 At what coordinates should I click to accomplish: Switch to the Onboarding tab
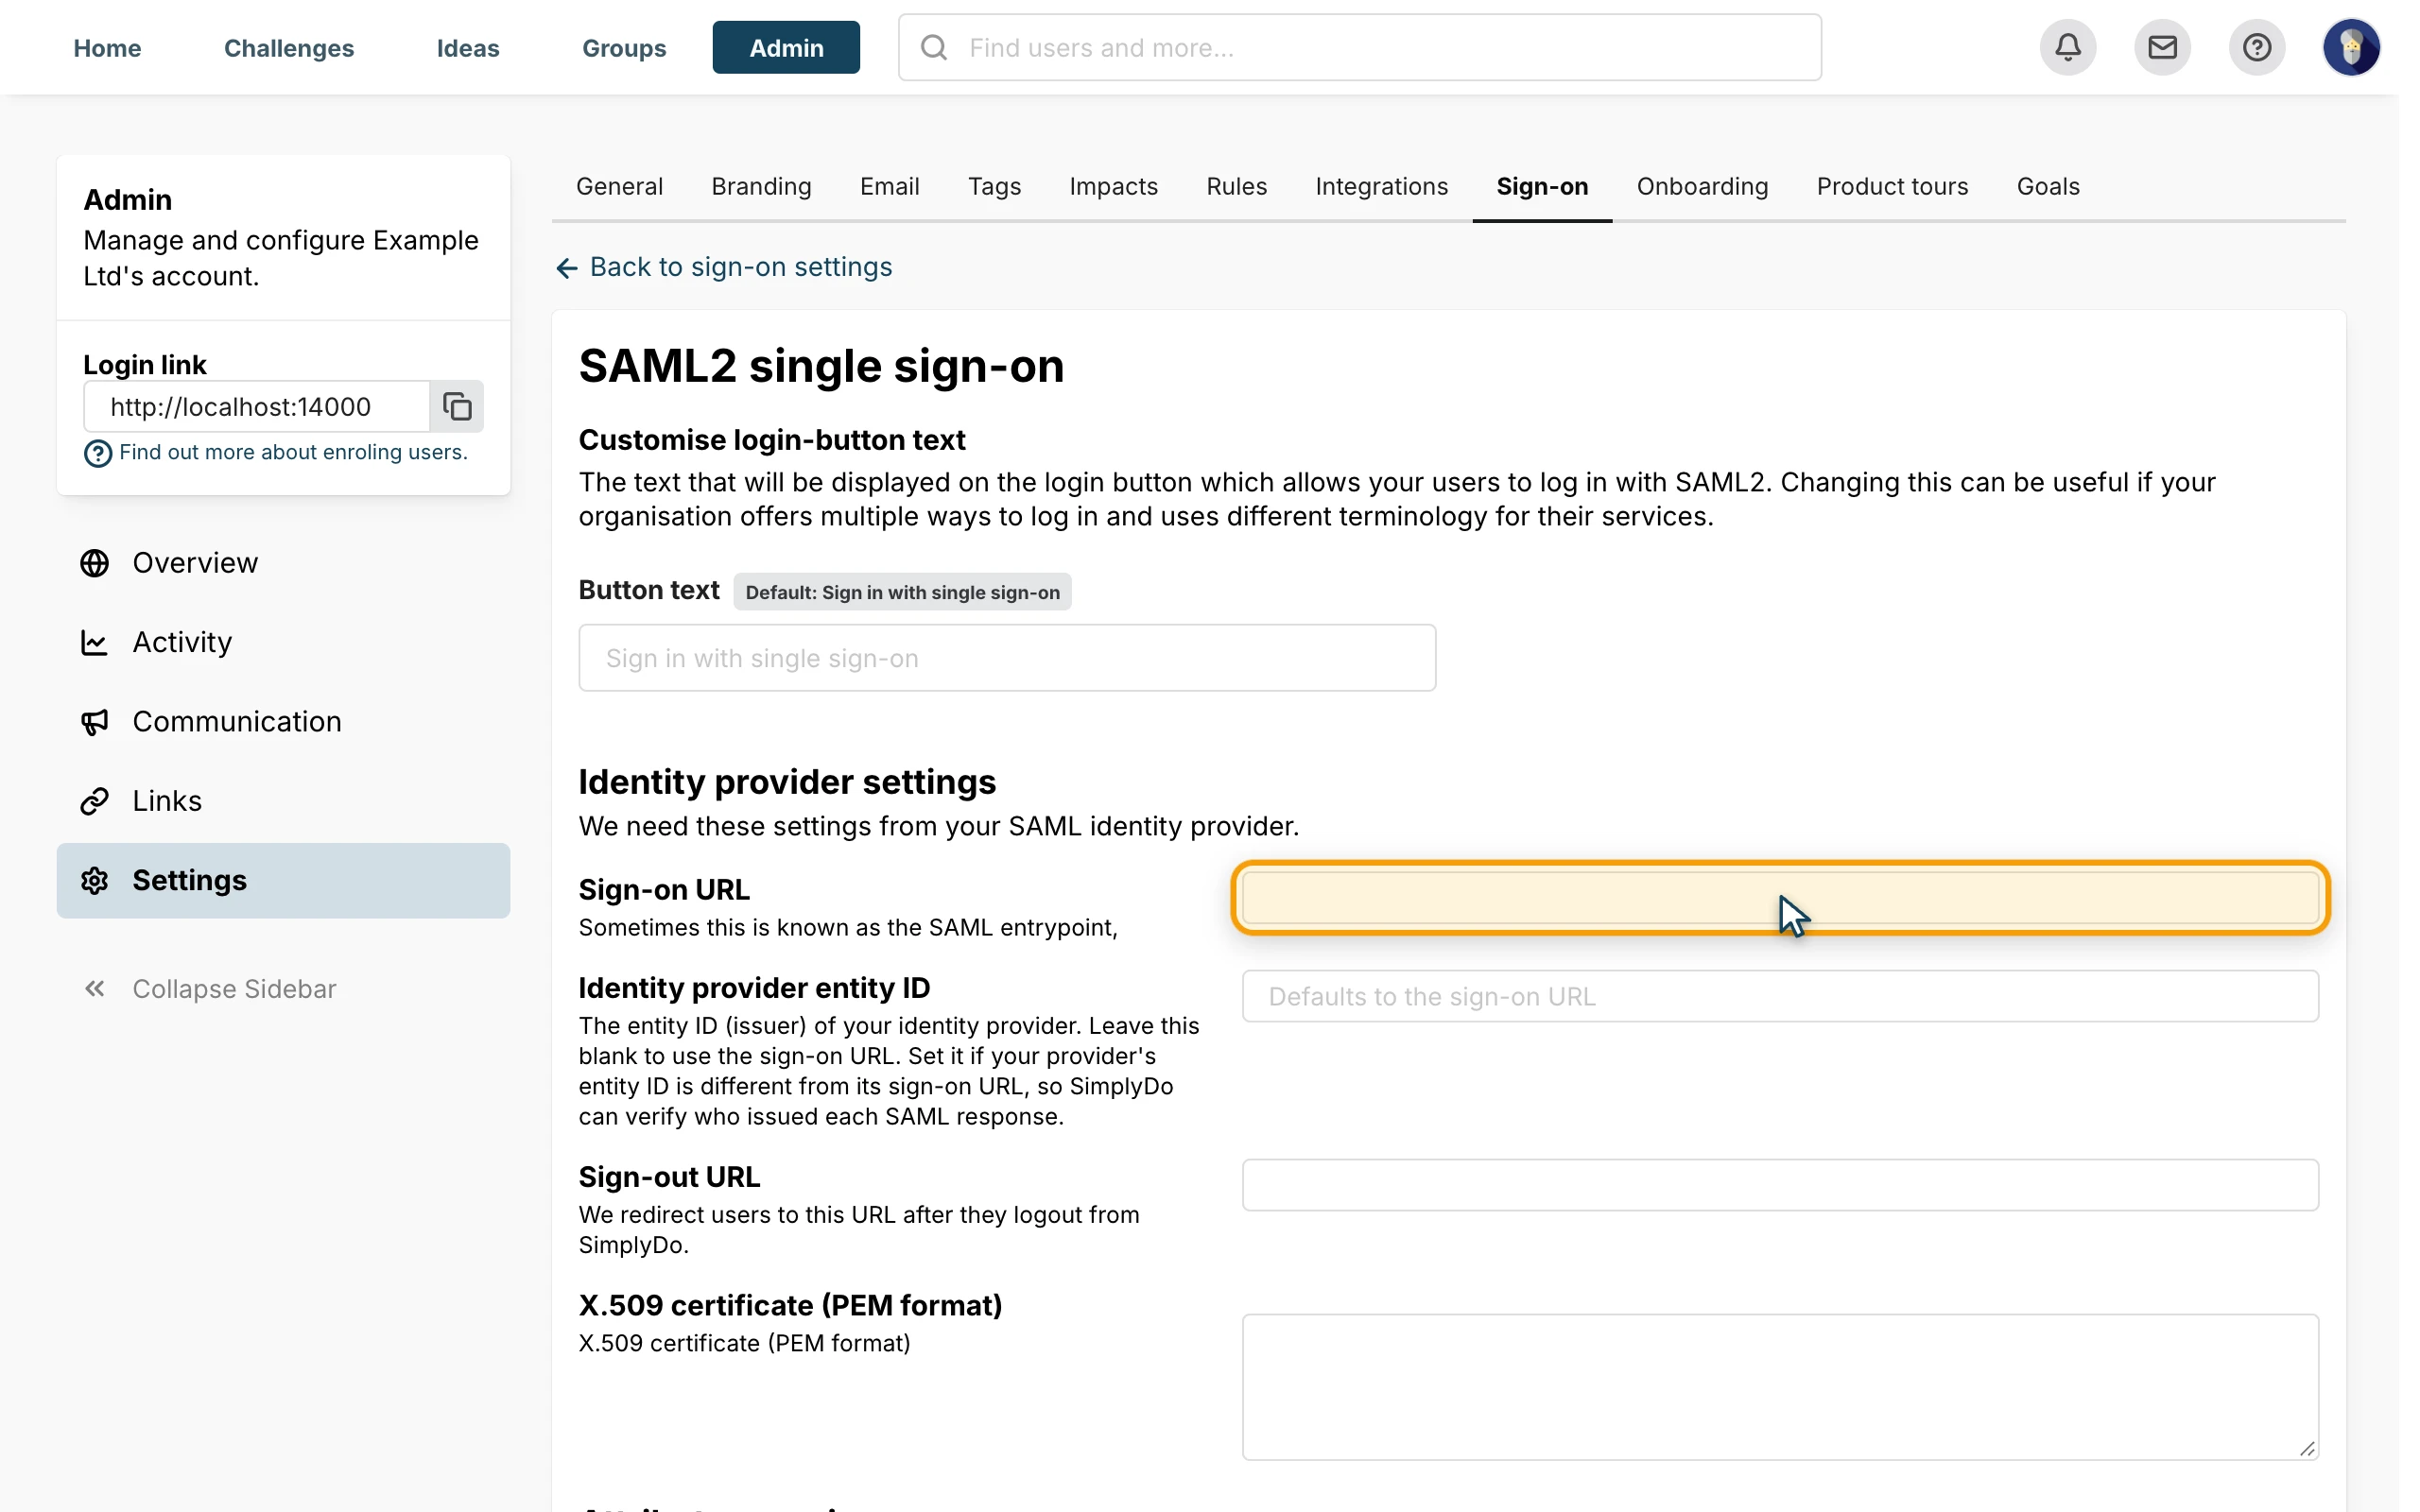pyautogui.click(x=1702, y=186)
